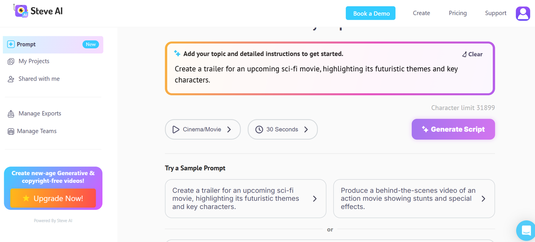Image resolution: width=535 pixels, height=242 pixels.
Task: Click the Book a Demo button
Action: pos(371,13)
